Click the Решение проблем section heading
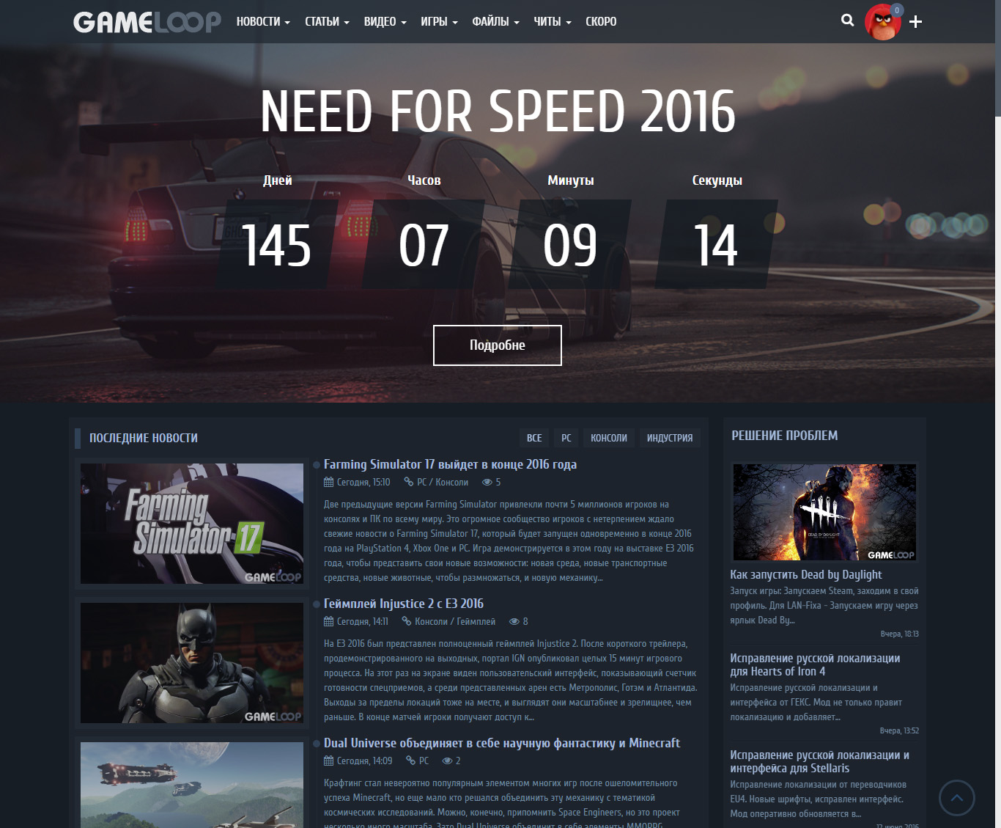This screenshot has height=828, width=1001. [785, 436]
